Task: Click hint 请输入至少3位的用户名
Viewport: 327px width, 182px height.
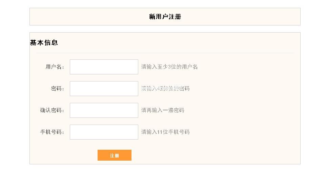Action: pyautogui.click(x=169, y=67)
